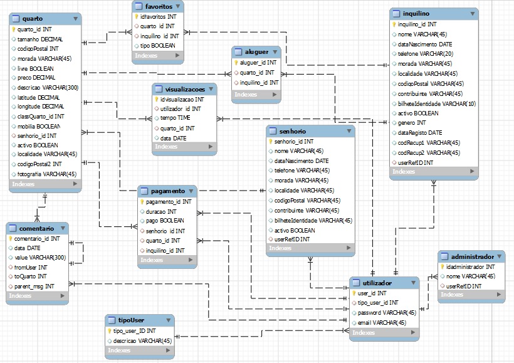
Task: Click the quarto table icon in header
Action: [x=16, y=19]
